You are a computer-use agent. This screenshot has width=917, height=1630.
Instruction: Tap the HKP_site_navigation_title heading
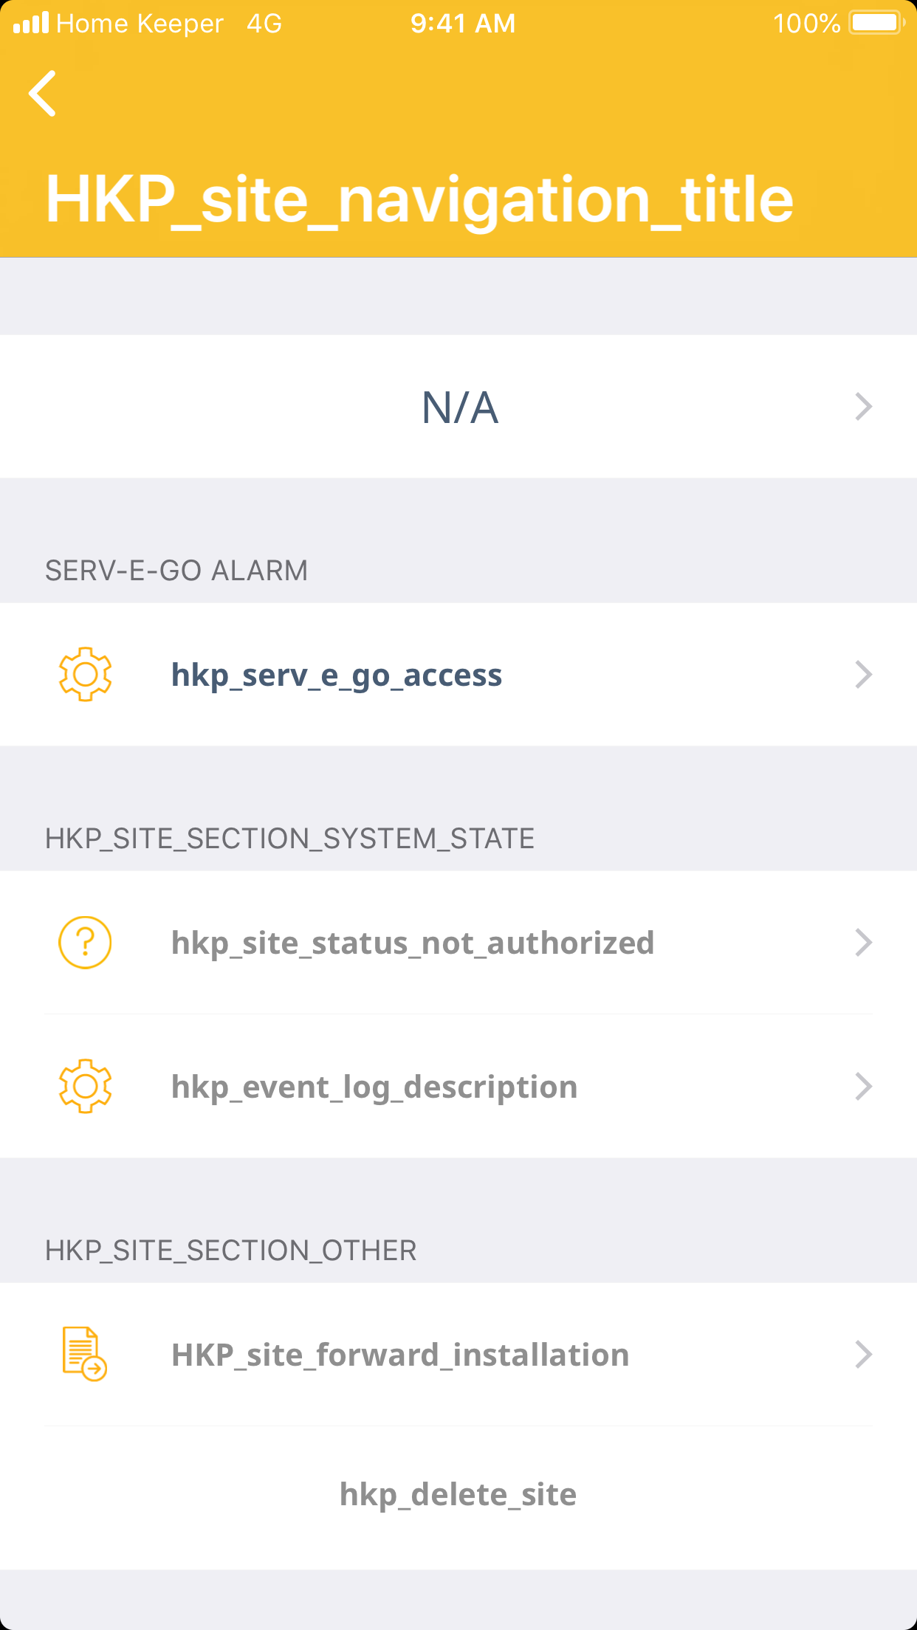coord(419,199)
